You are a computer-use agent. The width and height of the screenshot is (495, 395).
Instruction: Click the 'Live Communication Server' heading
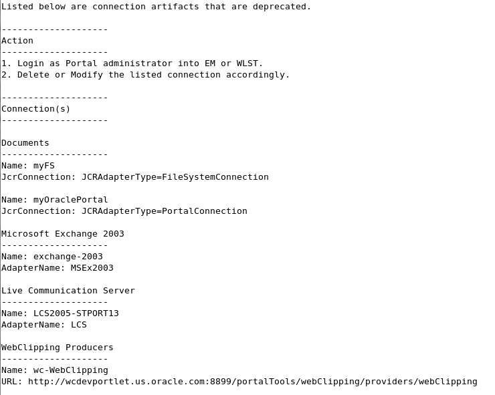68,291
